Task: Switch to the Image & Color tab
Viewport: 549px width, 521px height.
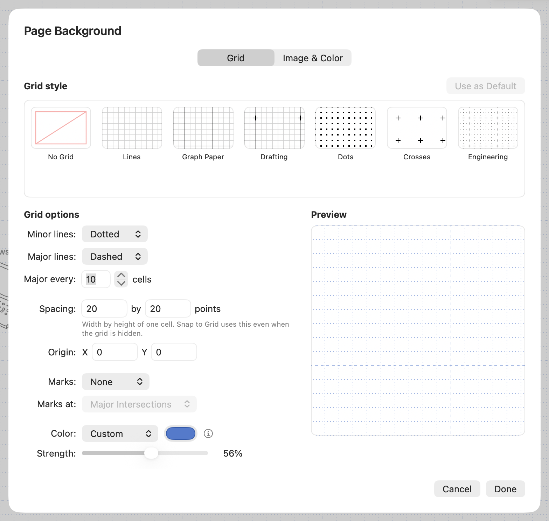Action: (313, 58)
